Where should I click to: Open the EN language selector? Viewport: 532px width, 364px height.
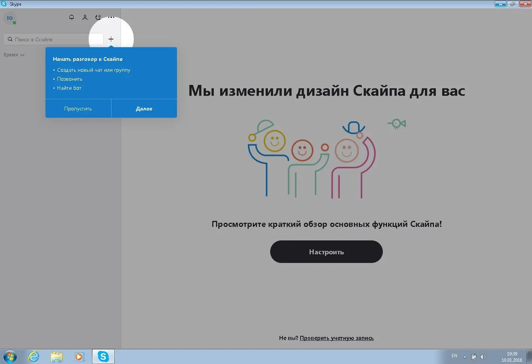point(454,356)
